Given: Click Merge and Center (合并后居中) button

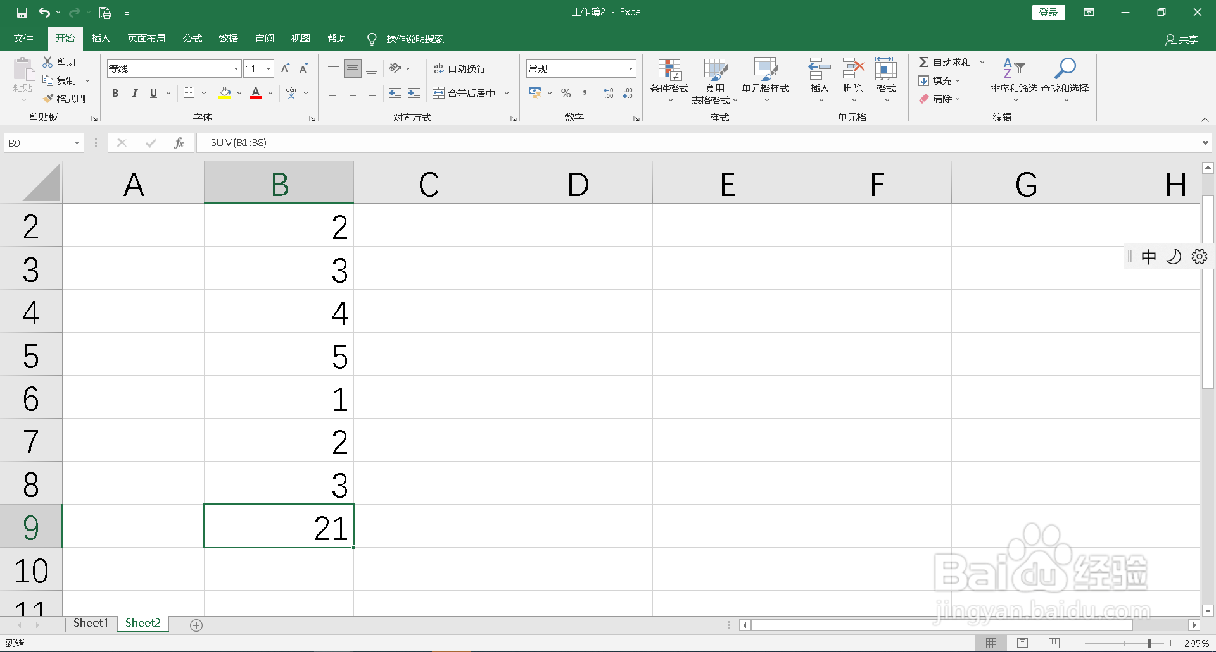Looking at the screenshot, I should 464,93.
